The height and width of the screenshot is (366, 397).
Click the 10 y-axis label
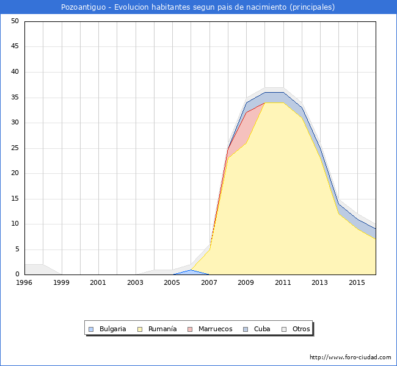[x=15, y=224]
